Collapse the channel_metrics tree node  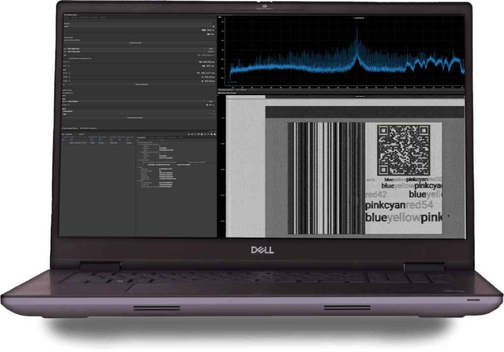point(137,160)
